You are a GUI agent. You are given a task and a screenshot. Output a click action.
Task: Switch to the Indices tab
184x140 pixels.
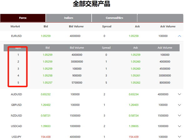[69, 18]
